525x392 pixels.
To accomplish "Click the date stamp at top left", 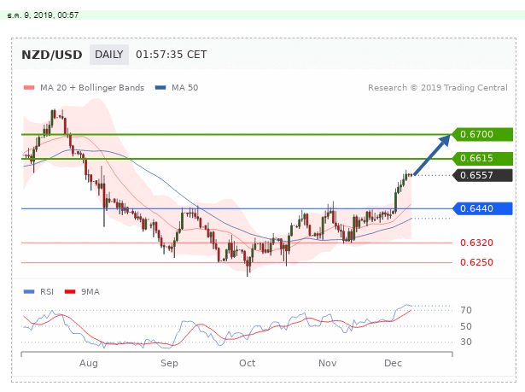I will (43, 15).
